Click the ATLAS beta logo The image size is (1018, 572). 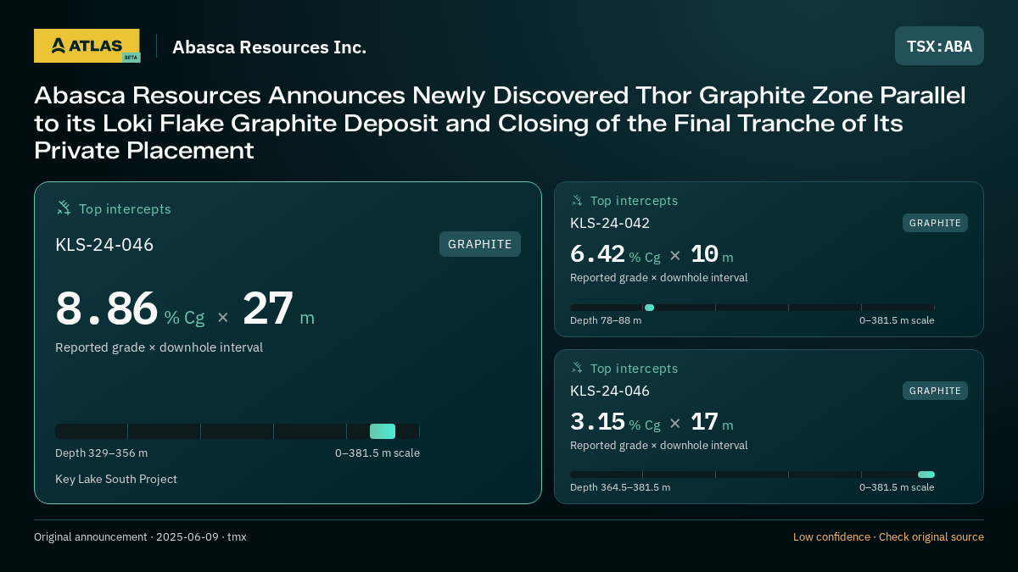pyautogui.click(x=87, y=46)
